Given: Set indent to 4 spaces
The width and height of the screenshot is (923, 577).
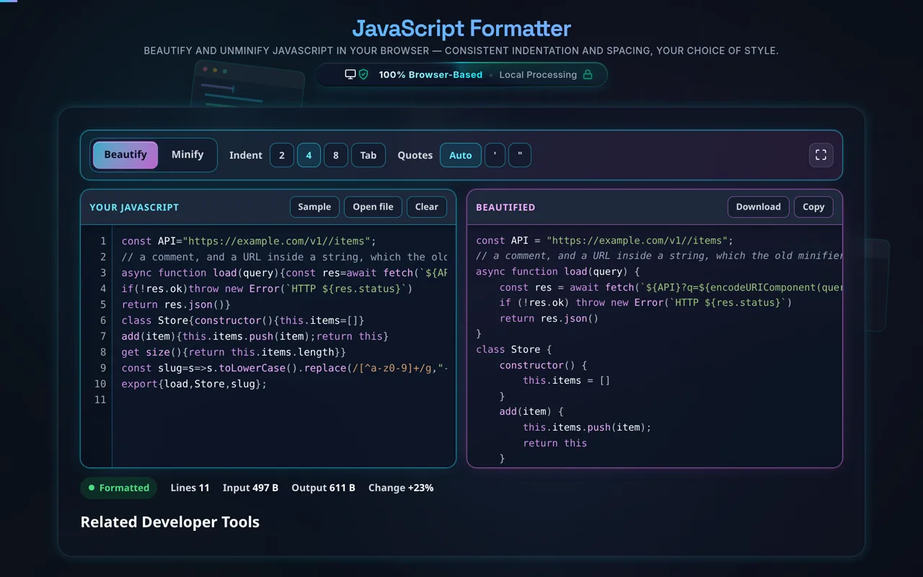Looking at the screenshot, I should 309,155.
